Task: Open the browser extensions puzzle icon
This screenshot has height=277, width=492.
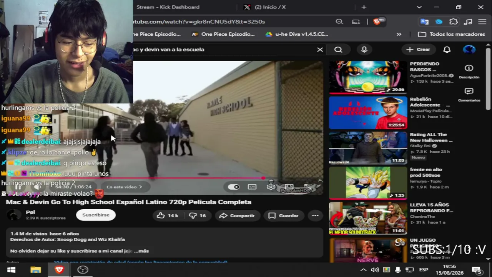Action: pos(454,22)
